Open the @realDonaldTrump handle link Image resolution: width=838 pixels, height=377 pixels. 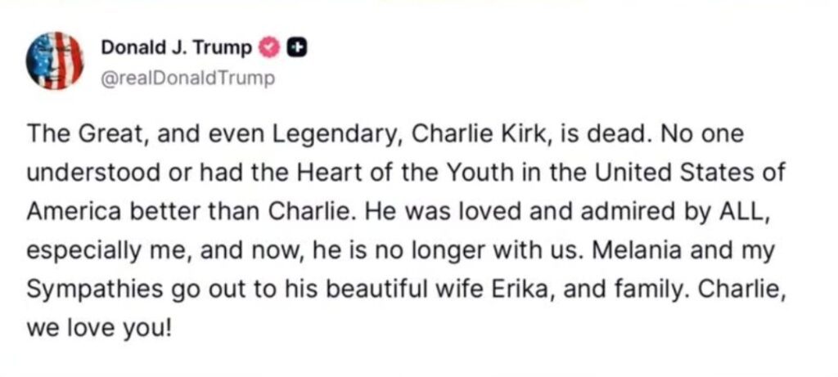coord(187,79)
